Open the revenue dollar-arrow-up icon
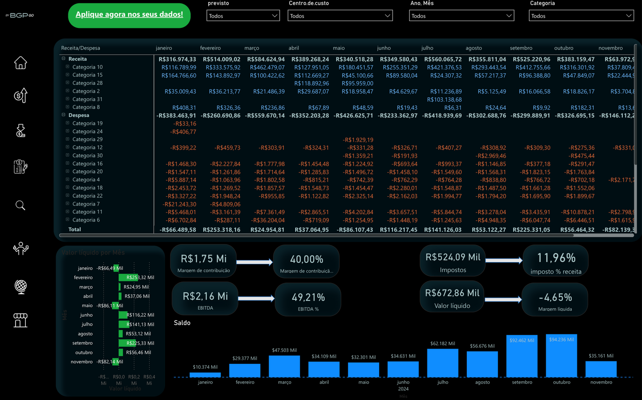 coord(21,95)
